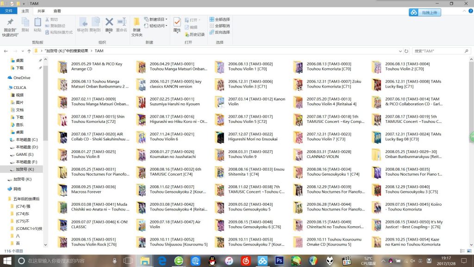Open Microsoft Edge from the taskbar

(x=162, y=261)
